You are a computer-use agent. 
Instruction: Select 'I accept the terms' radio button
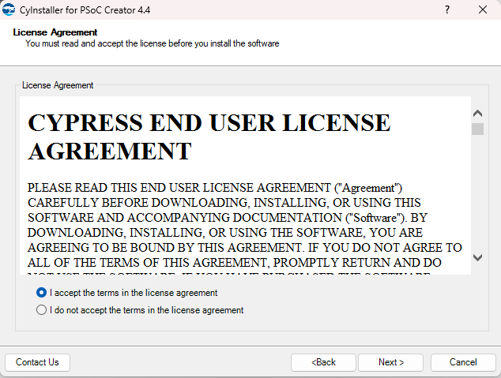(x=41, y=293)
